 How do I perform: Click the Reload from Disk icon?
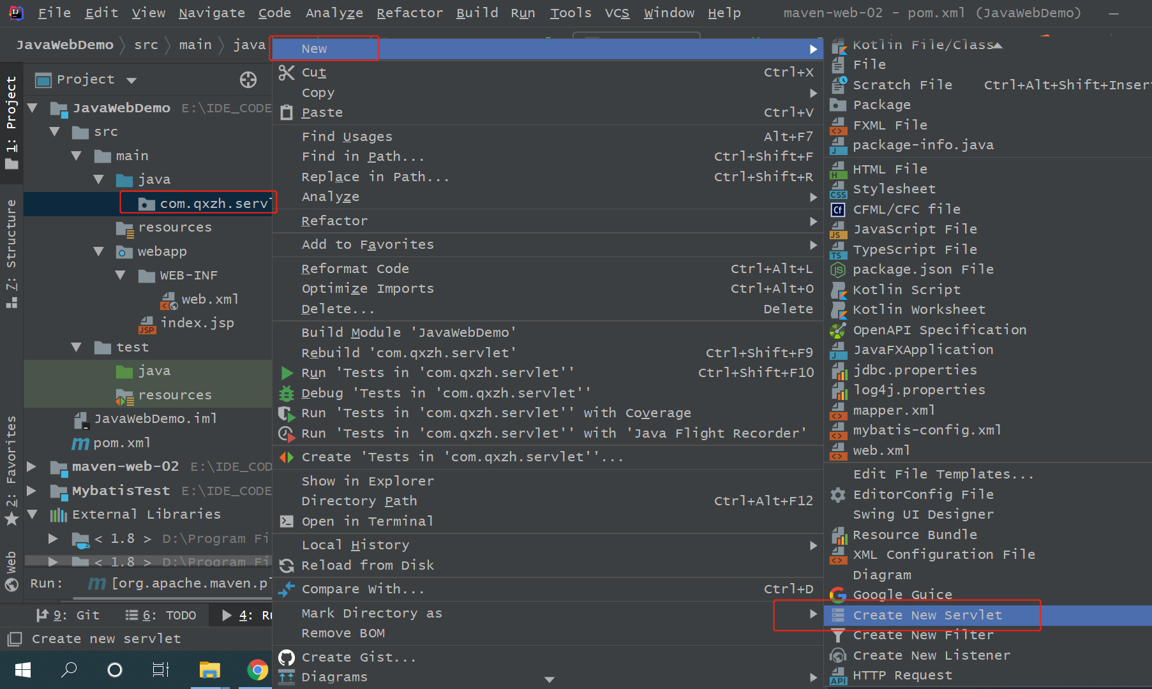(x=287, y=566)
